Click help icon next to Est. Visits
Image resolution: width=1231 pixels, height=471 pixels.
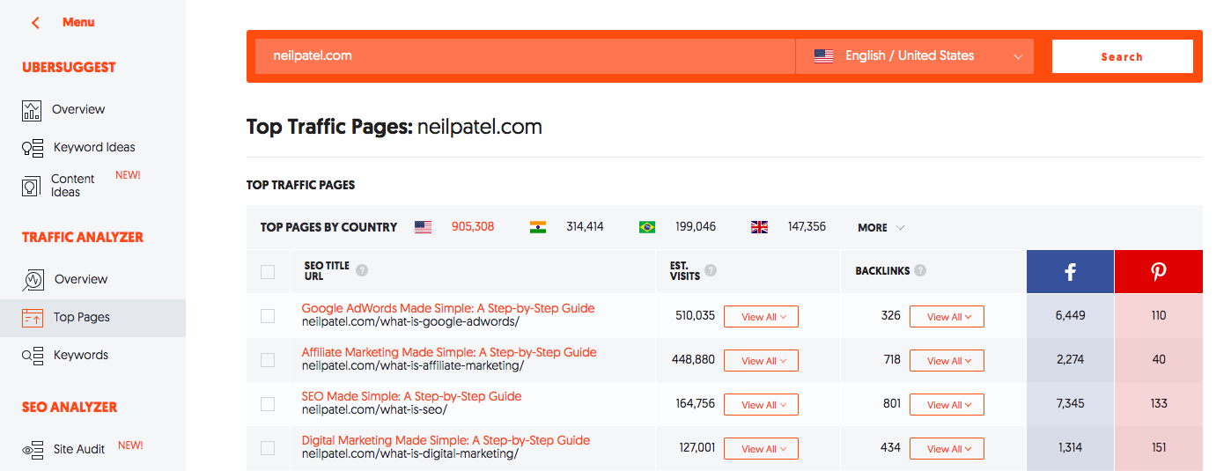[711, 271]
